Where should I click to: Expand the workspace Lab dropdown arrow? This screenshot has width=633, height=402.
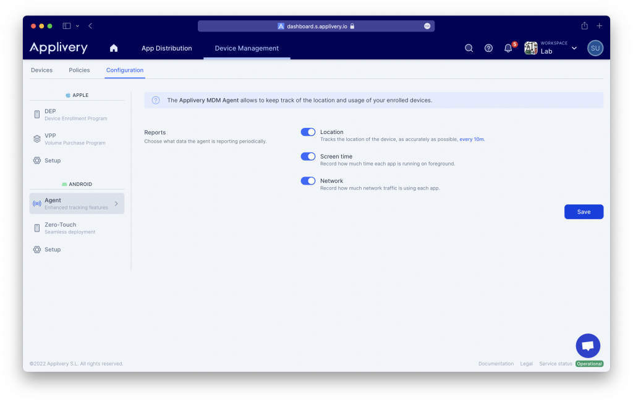coord(574,48)
